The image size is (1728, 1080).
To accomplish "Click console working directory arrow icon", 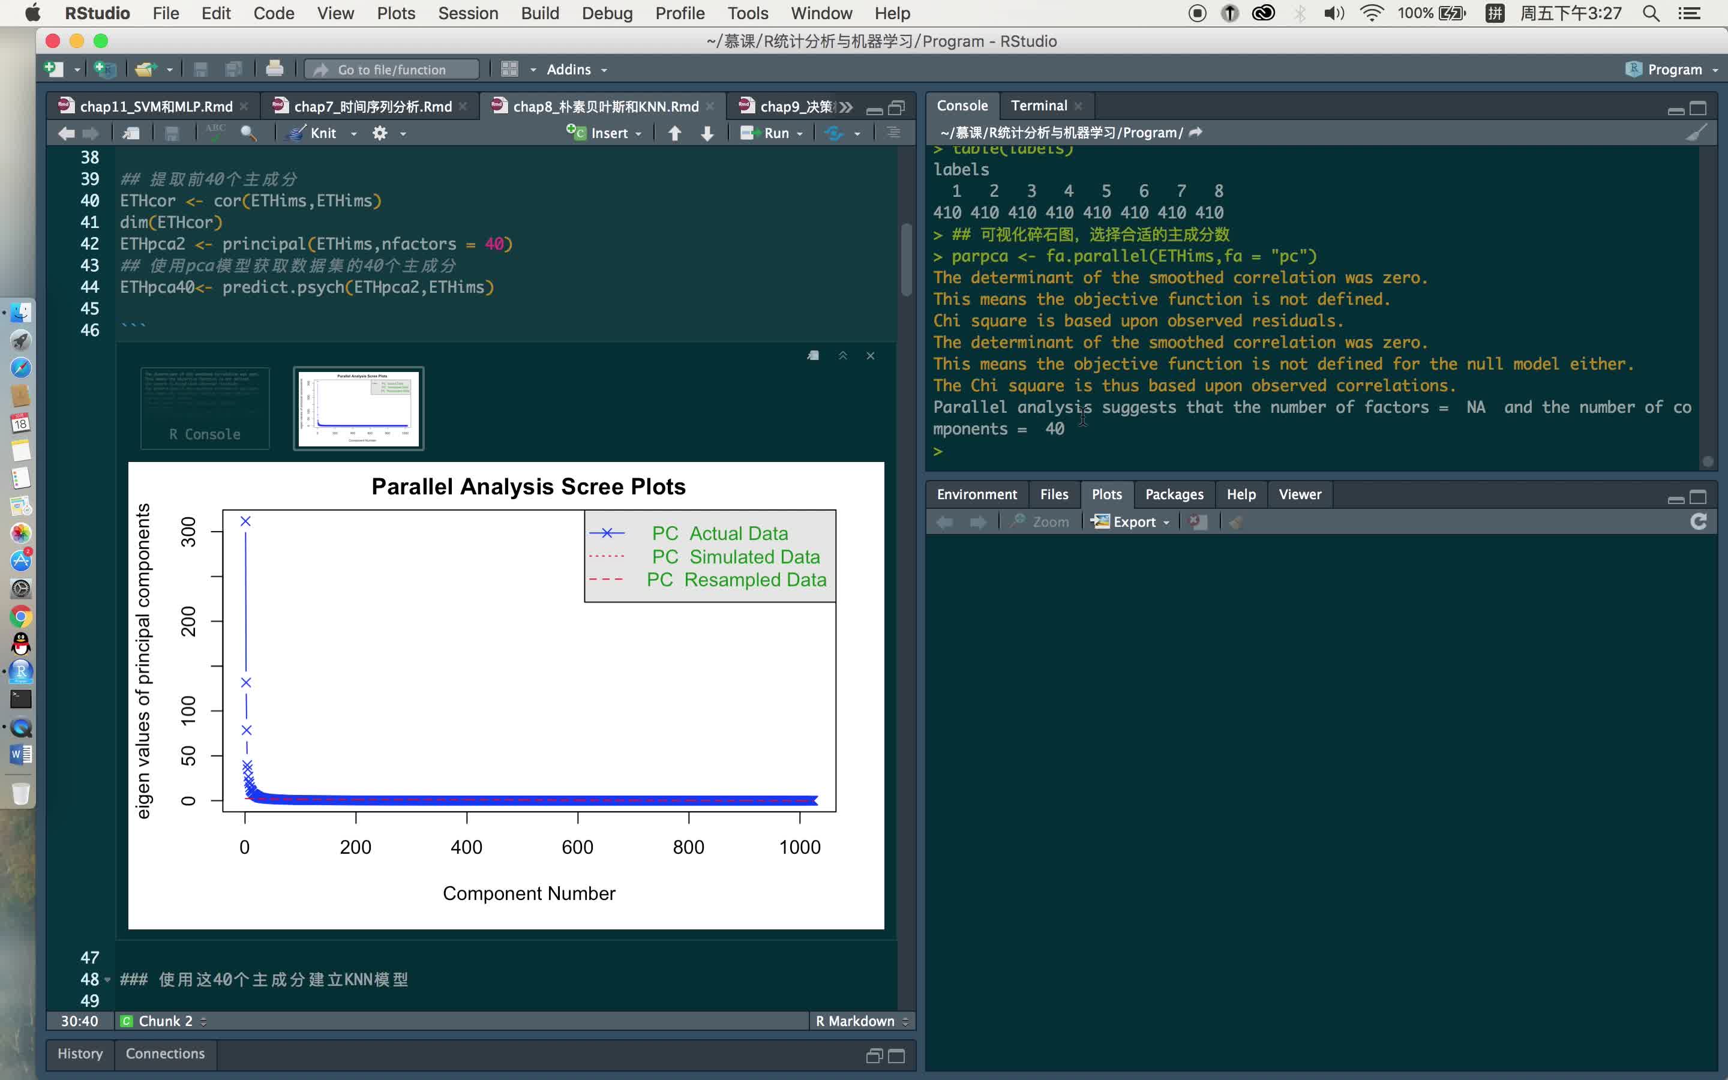I will click(1196, 132).
